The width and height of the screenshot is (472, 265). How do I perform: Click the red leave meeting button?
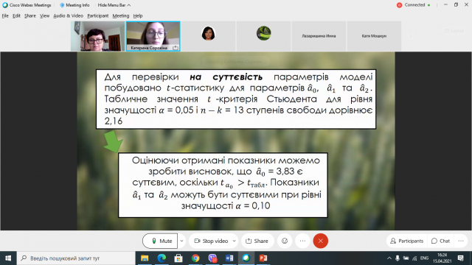(320, 241)
